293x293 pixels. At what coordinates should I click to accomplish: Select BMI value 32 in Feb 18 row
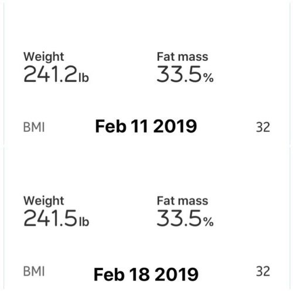263,271
